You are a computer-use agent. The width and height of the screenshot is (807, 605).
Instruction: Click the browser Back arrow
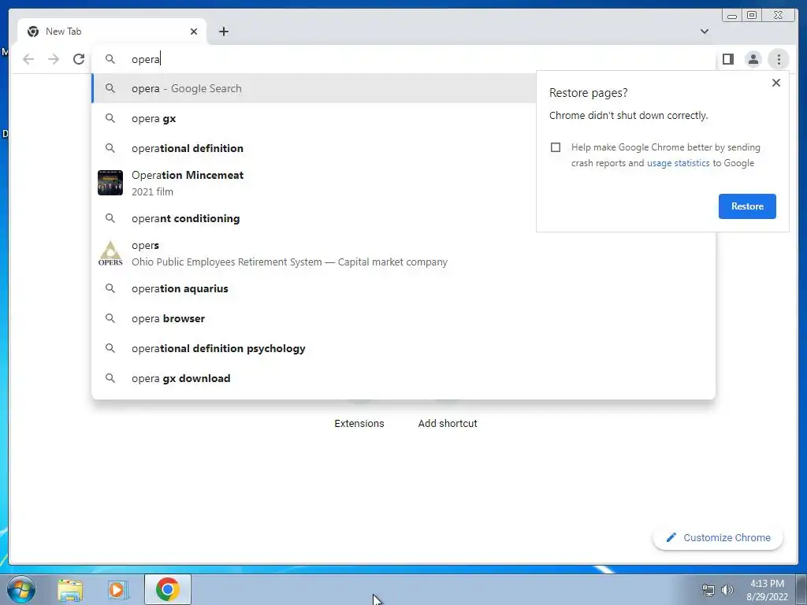(28, 59)
